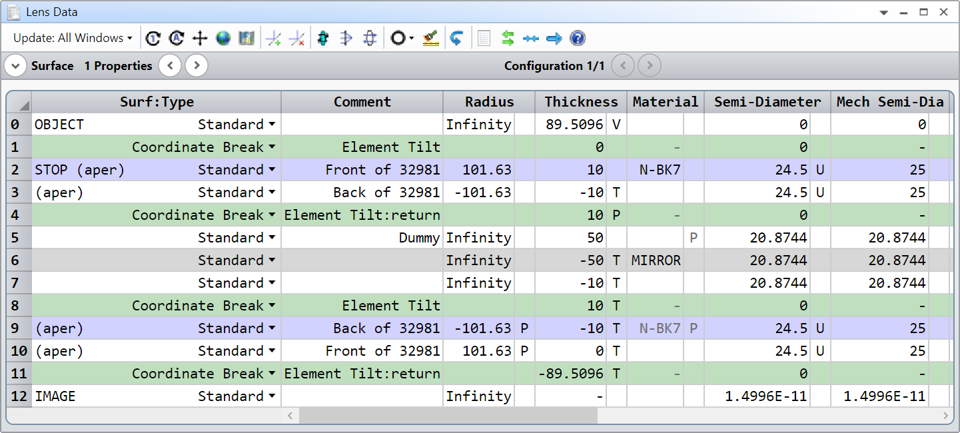Click the black circle aperture icon
Image resolution: width=960 pixels, height=433 pixels.
pyautogui.click(x=398, y=39)
